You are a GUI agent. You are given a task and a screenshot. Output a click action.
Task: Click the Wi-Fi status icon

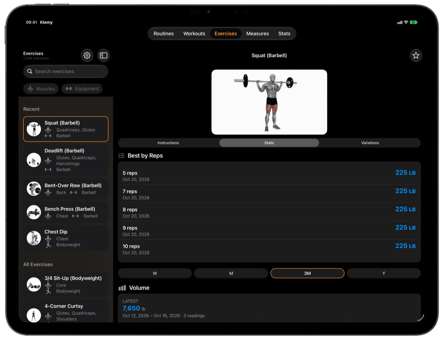click(x=406, y=22)
